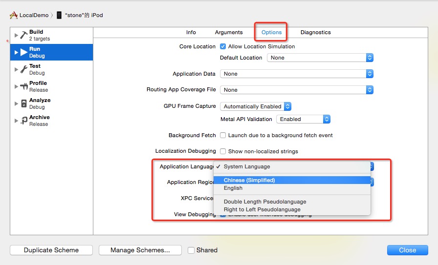Open Routing App Coverage File dropdown
The height and width of the screenshot is (265, 438).
click(x=297, y=90)
